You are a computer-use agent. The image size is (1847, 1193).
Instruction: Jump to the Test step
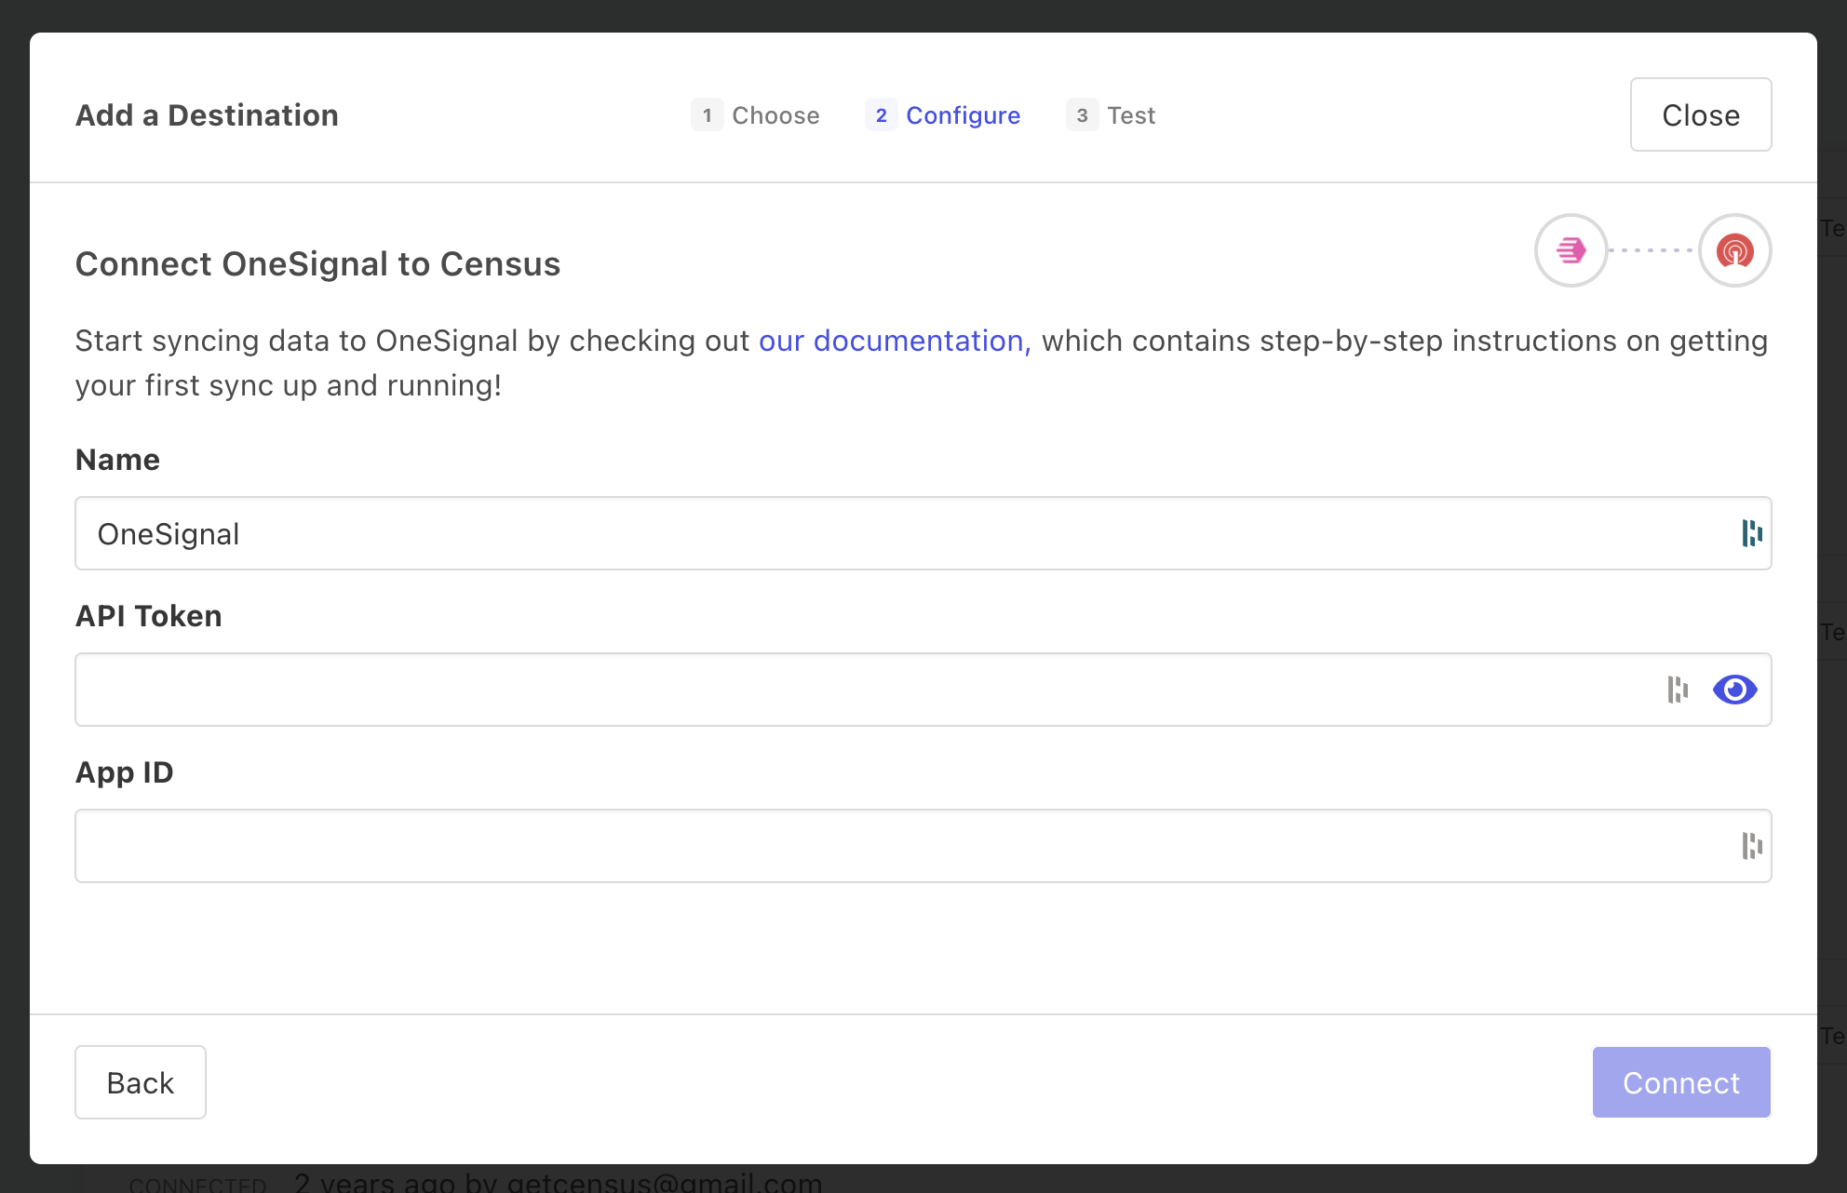click(x=1130, y=115)
